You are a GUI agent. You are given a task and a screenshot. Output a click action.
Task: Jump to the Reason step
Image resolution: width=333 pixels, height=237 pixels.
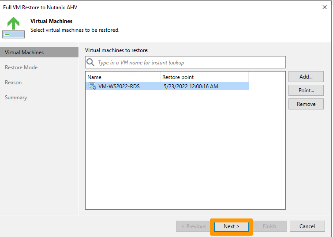pos(13,83)
